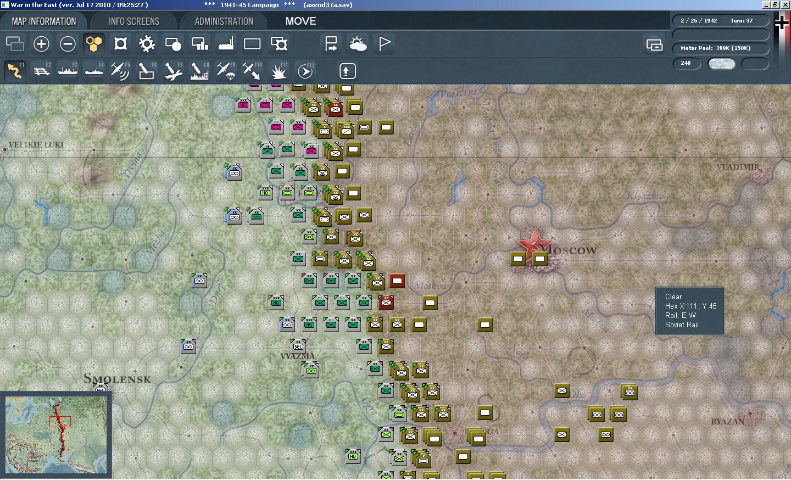
Task: Click the Velikie Luki city label
Action: (x=36, y=145)
